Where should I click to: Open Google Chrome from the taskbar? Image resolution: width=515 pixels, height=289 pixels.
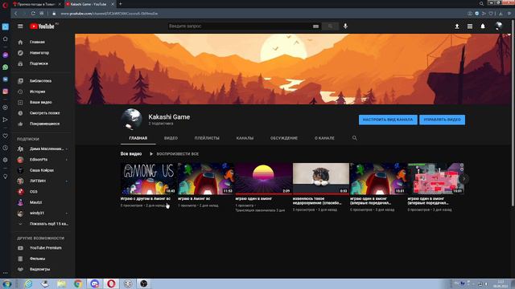[x=78, y=283]
